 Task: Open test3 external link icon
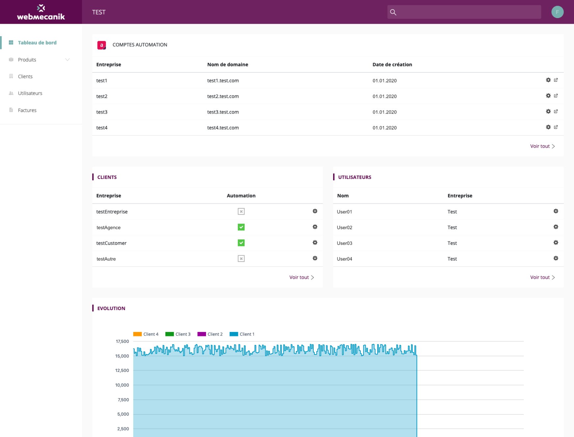click(x=556, y=112)
